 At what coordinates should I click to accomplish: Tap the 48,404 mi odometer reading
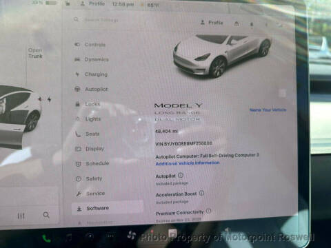[x=166, y=131]
